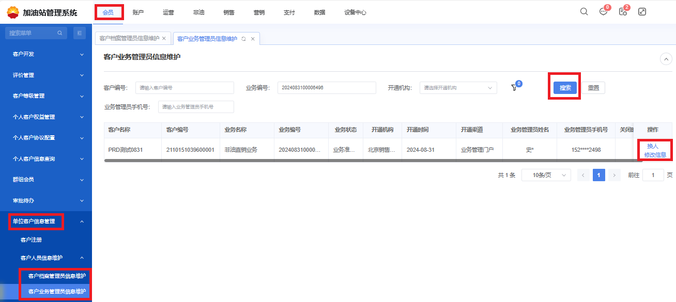This screenshot has width=676, height=302.
Task: Click the 搜索 button
Action: [565, 88]
